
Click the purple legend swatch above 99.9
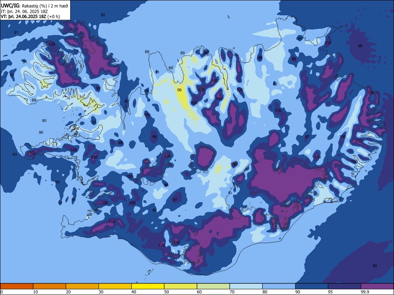(377, 286)
